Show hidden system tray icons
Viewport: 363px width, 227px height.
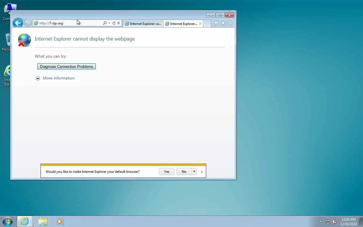point(321,222)
